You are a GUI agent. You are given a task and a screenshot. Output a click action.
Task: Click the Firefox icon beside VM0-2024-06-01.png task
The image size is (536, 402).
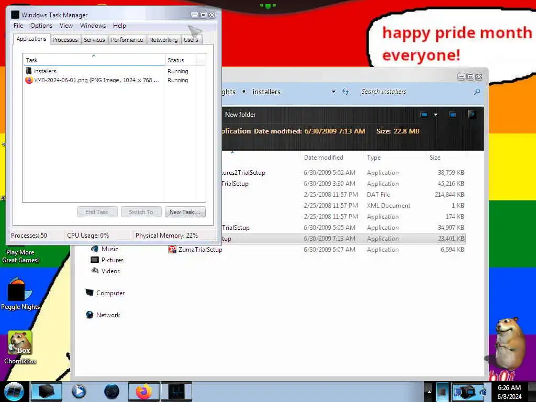coord(29,80)
